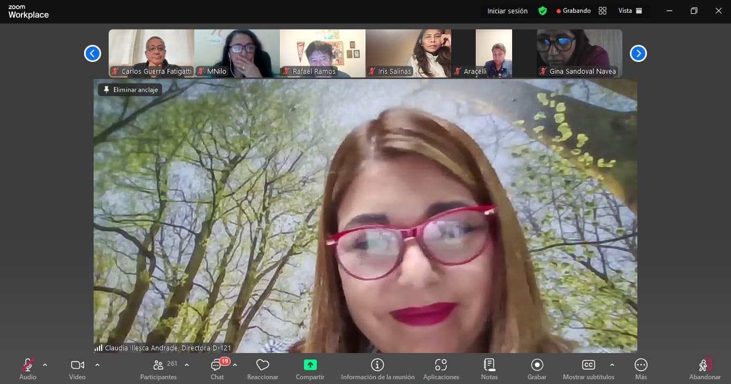
Task: Select Gina Sandoval Navea video thumbnail
Action: click(x=580, y=53)
